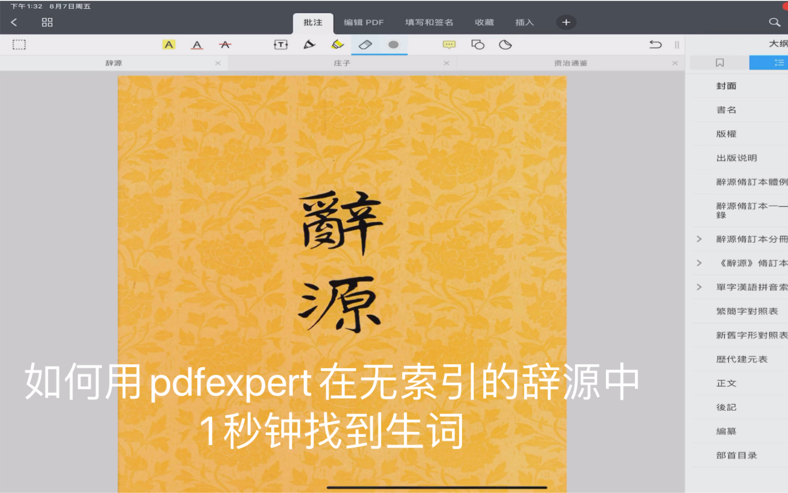The image size is (788, 493).
Task: Open the gray color dot picker
Action: pos(394,45)
